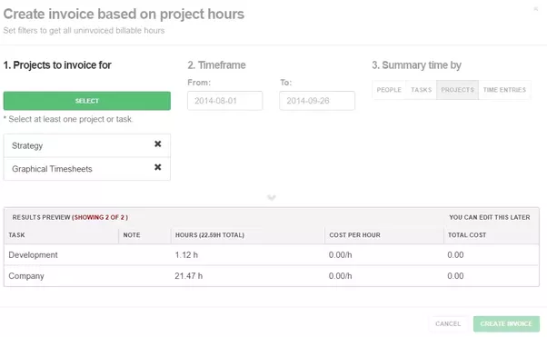Click the From date field

225,101
